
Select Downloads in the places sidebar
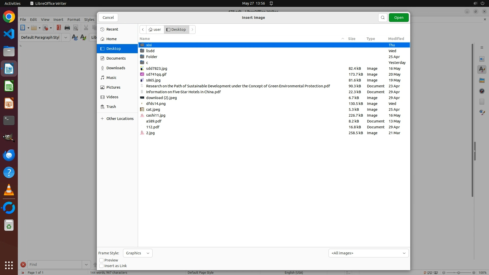[116, 68]
